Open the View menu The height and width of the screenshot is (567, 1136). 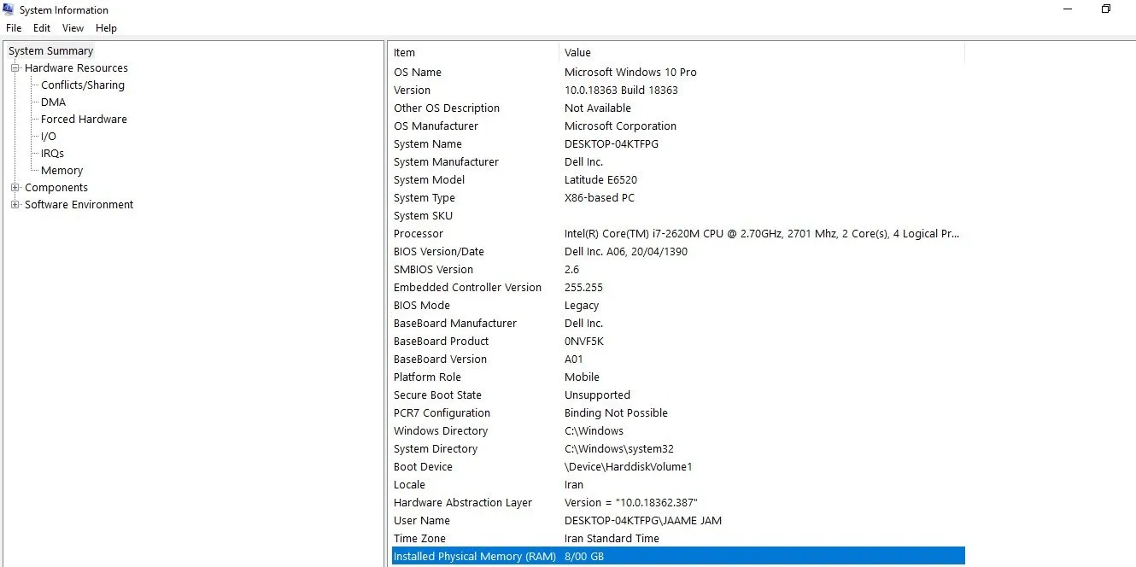click(x=73, y=28)
